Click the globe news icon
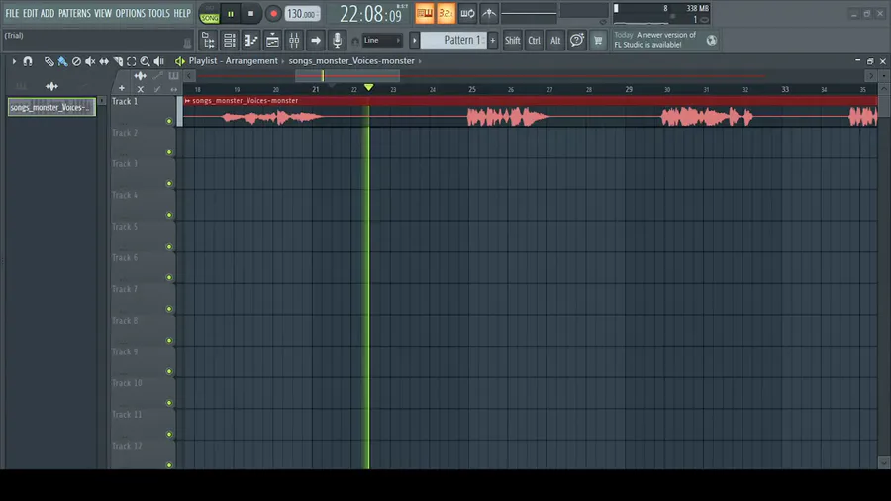 (x=712, y=41)
